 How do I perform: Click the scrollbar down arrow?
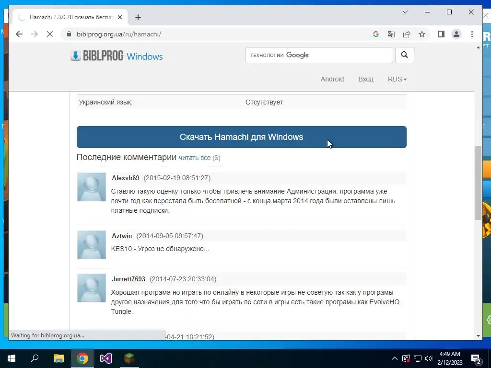click(478, 336)
